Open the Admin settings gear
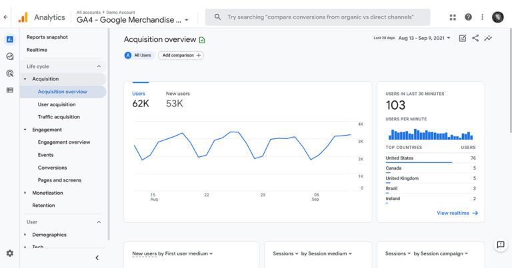 (x=10, y=253)
